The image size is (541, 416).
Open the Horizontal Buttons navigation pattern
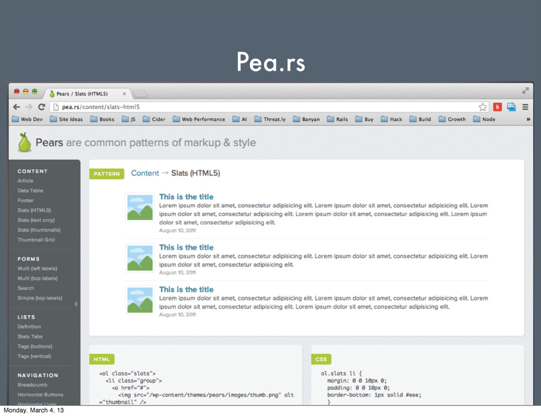(40, 395)
